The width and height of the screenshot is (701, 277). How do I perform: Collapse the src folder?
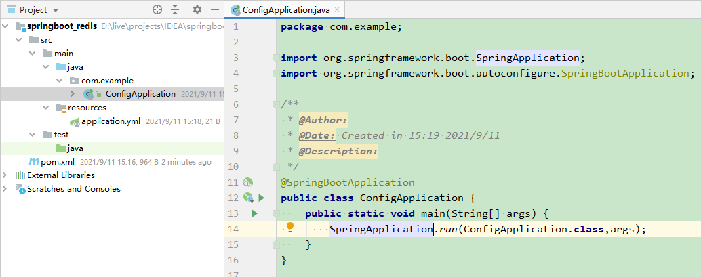pos(19,40)
